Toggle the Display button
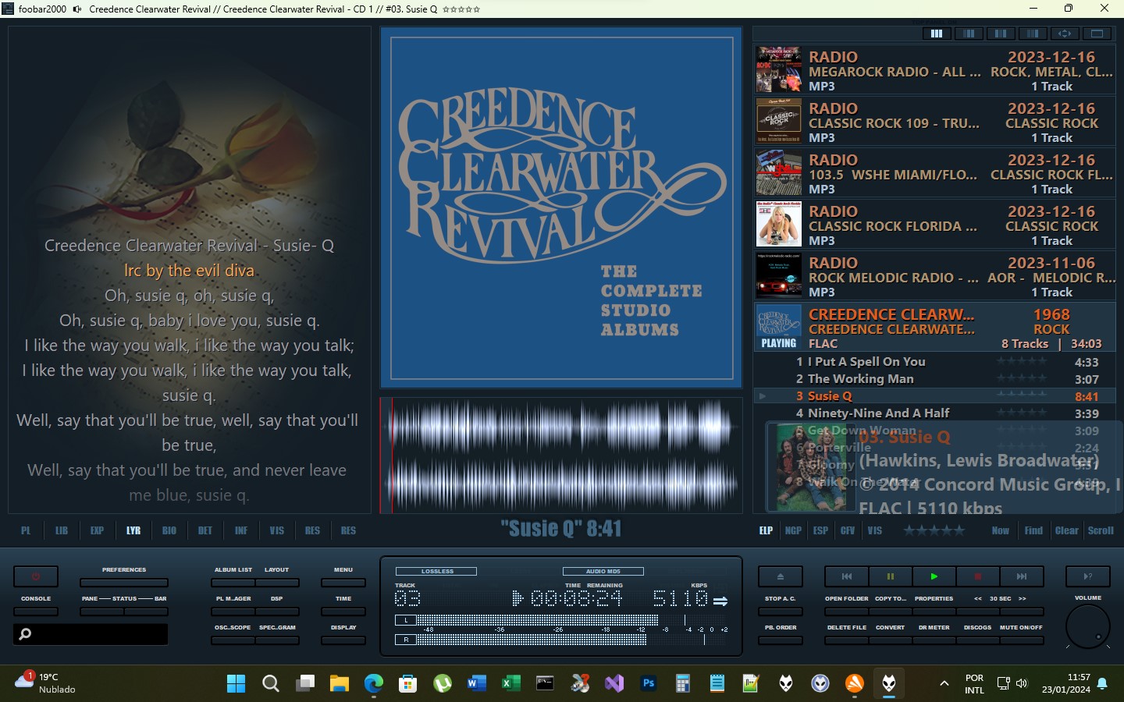 pyautogui.click(x=343, y=640)
